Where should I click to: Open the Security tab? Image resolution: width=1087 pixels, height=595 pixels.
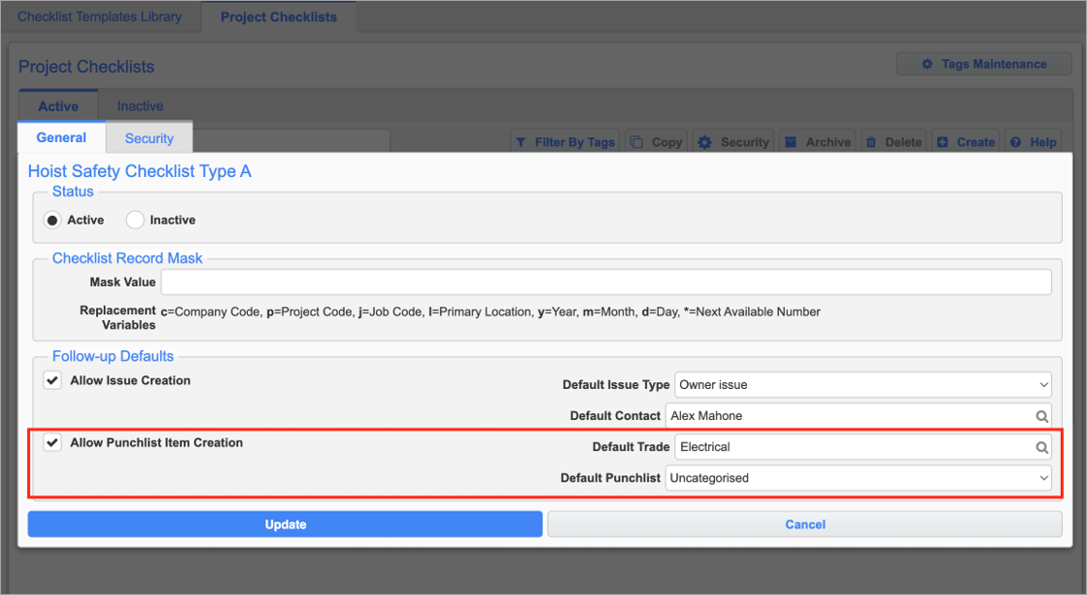click(x=148, y=136)
